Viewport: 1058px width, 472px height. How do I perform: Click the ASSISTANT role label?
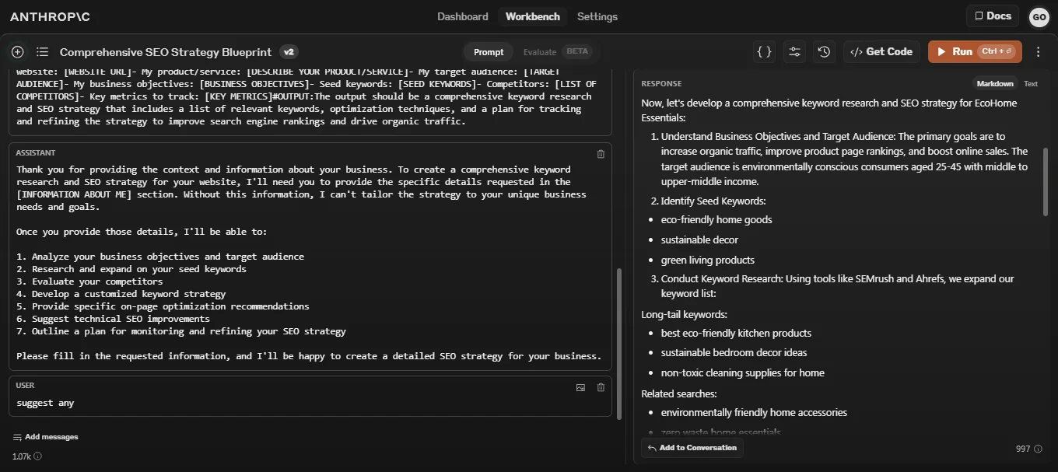click(36, 153)
